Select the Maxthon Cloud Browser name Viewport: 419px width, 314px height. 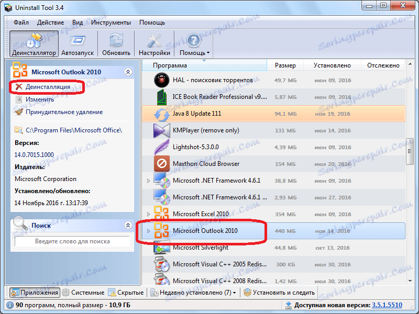click(x=206, y=164)
